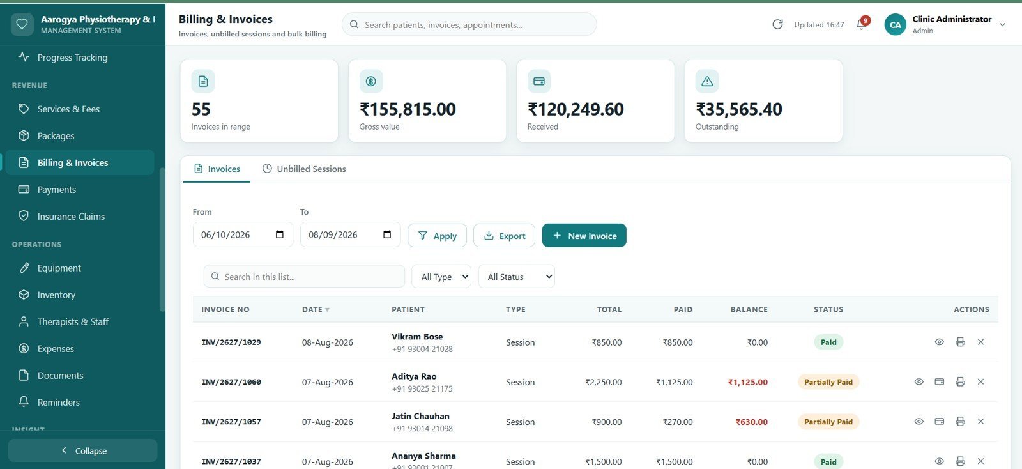
Task: Sort by the DATE column header
Action: [316, 309]
